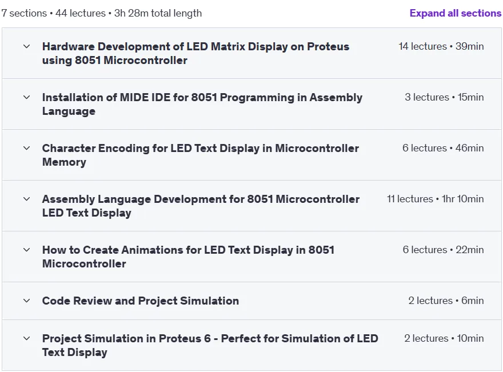Select the Assembly Language Development section title
This screenshot has width=503, height=372.
(201, 206)
